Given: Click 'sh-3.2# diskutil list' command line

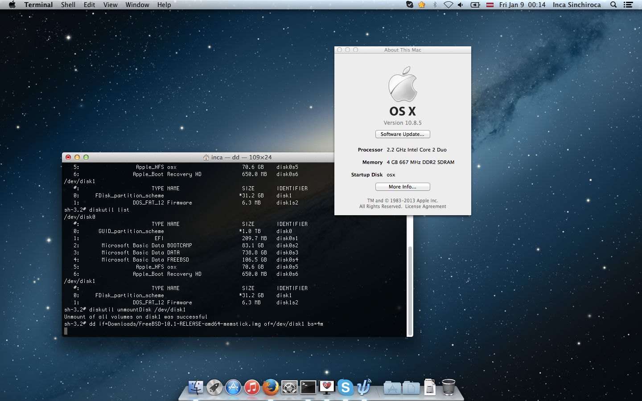Looking at the screenshot, I should pyautogui.click(x=97, y=210).
